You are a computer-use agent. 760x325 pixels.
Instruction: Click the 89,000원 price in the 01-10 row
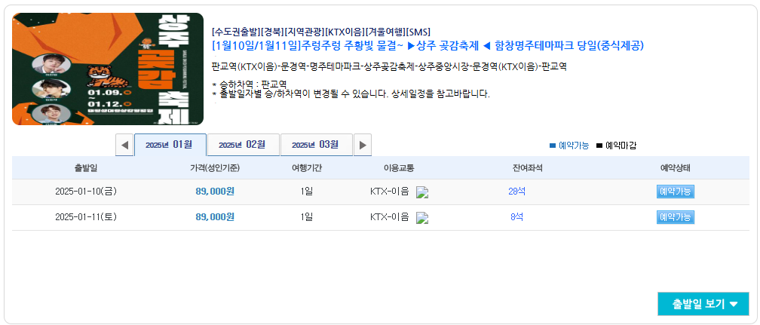coord(215,192)
